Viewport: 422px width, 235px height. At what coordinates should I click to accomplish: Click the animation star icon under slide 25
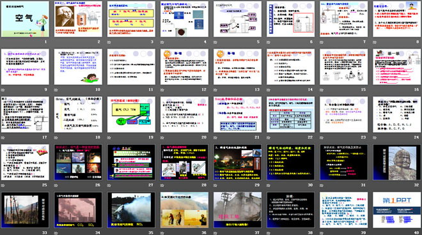[3, 185]
